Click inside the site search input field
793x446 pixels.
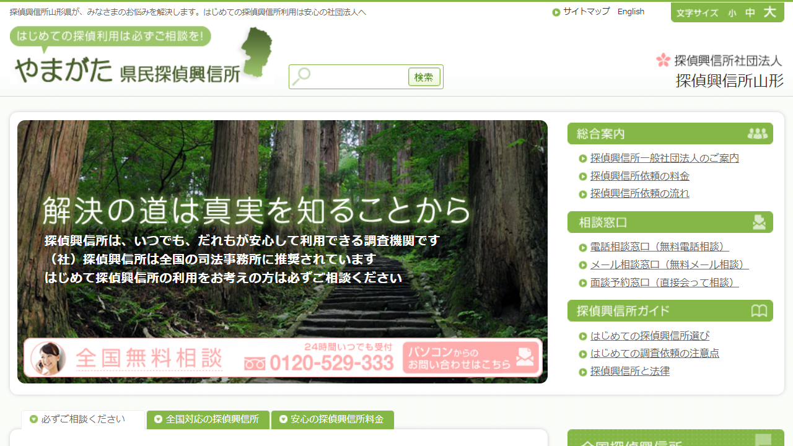tap(353, 76)
